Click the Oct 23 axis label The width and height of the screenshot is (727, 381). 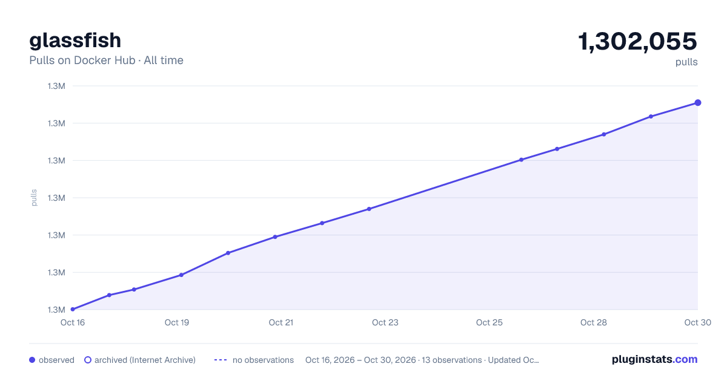click(x=385, y=322)
